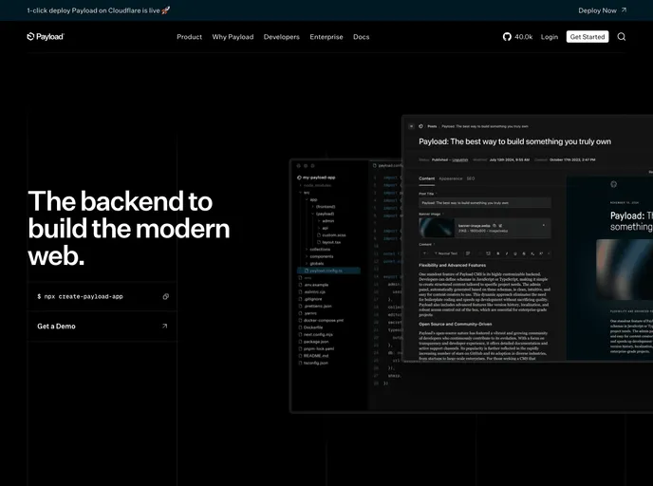Open the GitHub 40.0k stars link
Viewport: 653px width, 486px height.
(x=517, y=37)
